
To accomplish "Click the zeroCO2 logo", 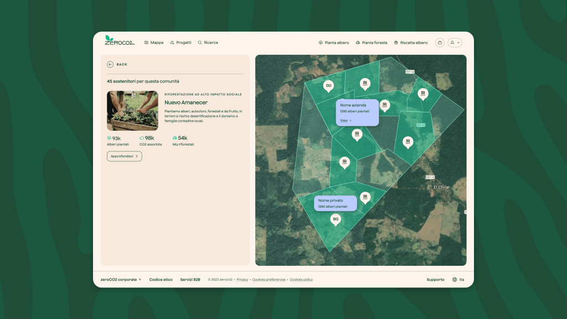I will tap(119, 40).
